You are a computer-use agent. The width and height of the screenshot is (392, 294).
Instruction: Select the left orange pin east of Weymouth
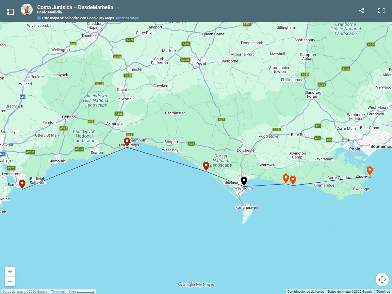coord(286,178)
